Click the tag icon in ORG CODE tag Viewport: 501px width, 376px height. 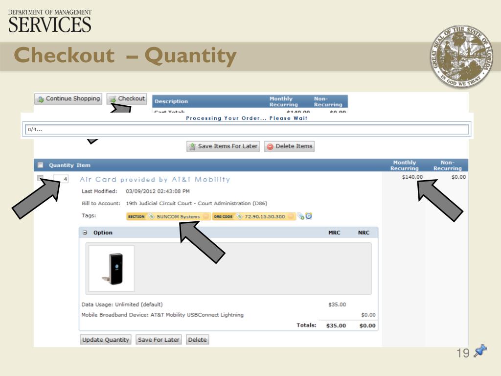pyautogui.click(x=239, y=216)
